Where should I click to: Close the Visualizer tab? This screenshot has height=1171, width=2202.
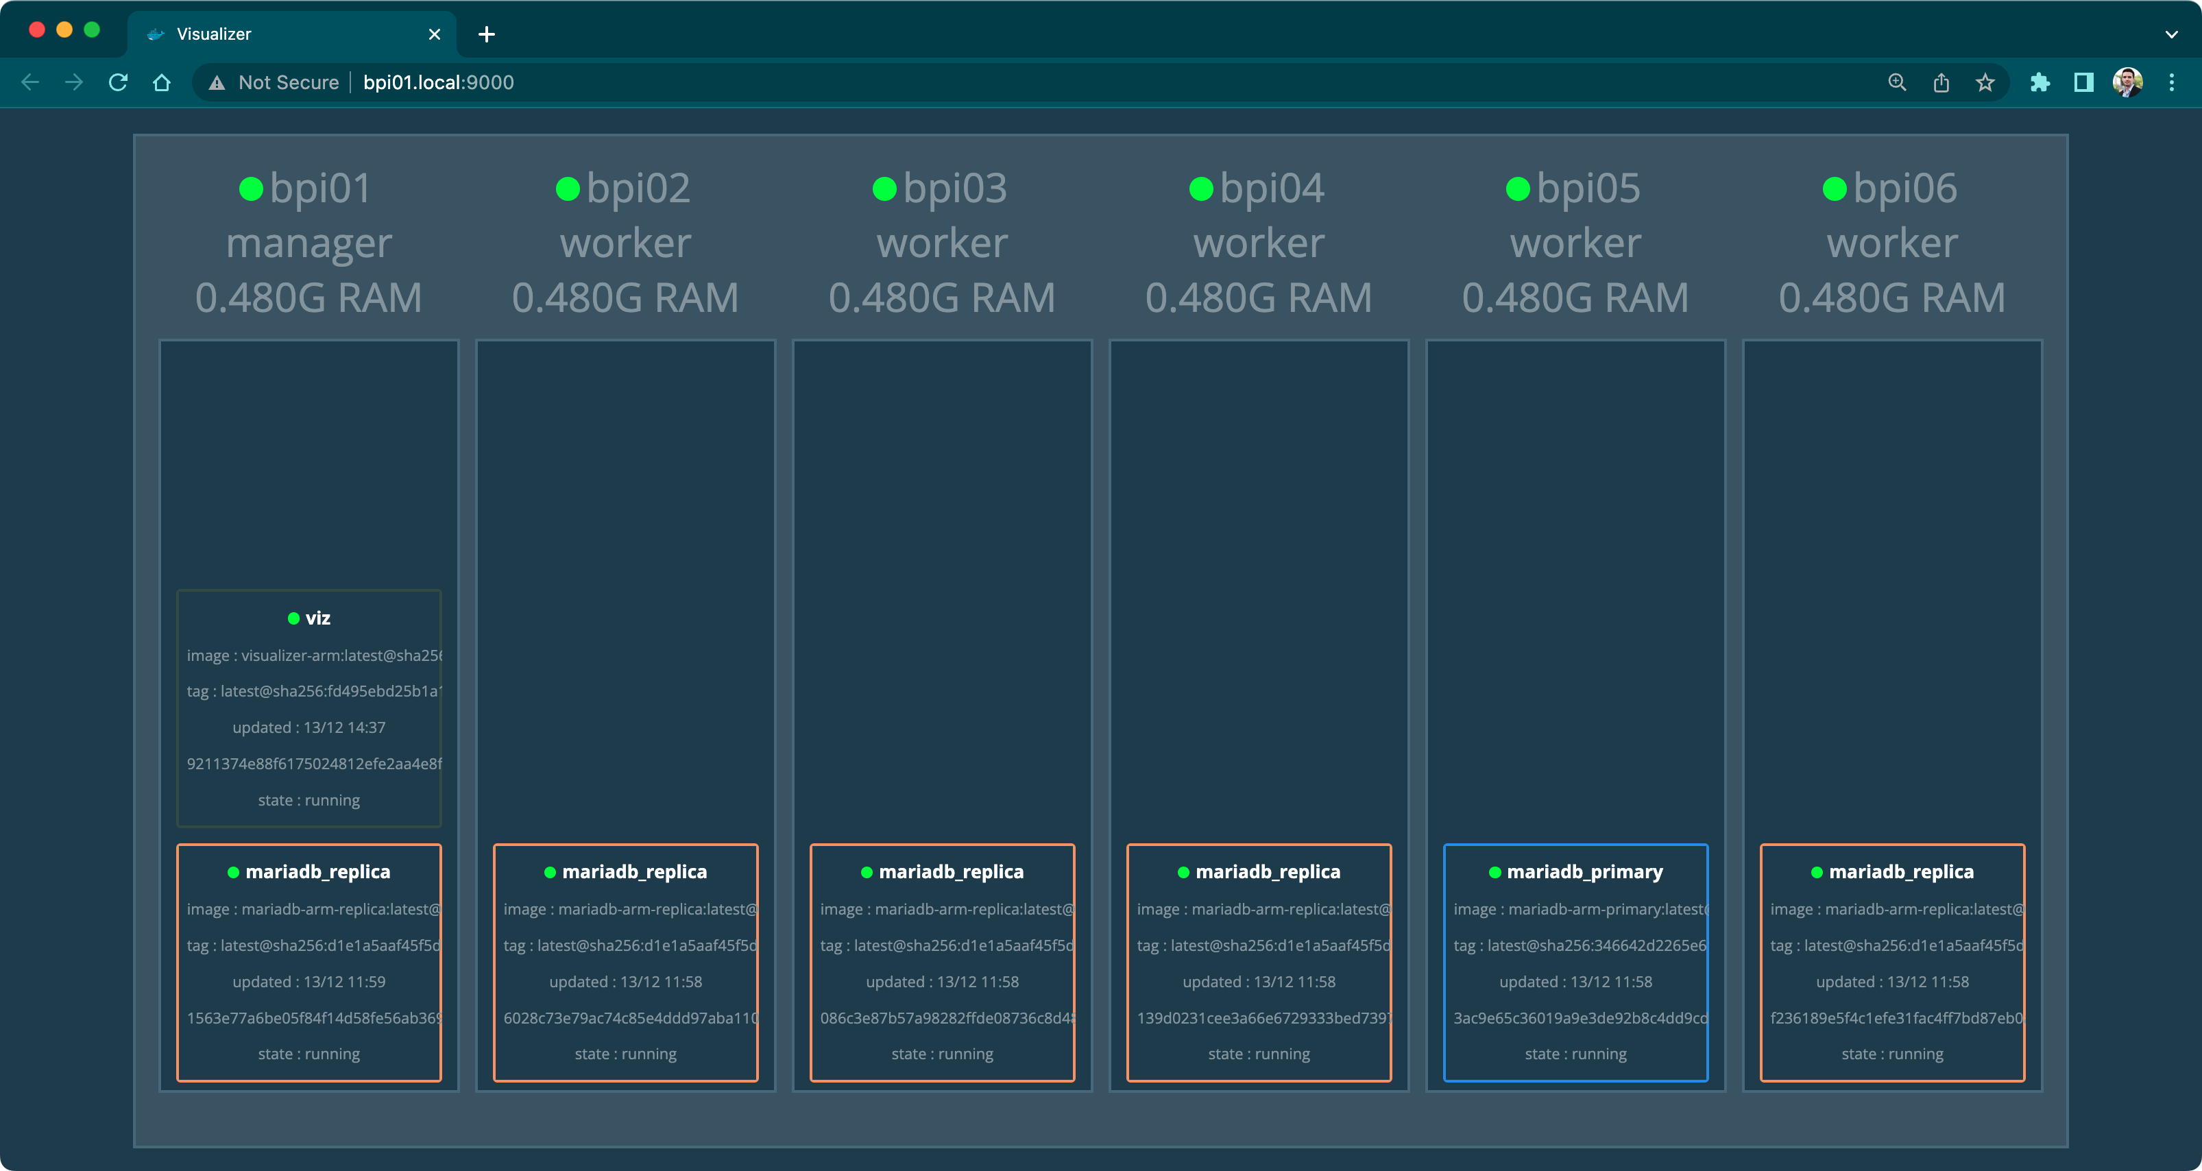tap(434, 34)
